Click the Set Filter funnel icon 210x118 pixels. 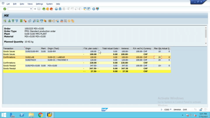[x=17, y=21]
